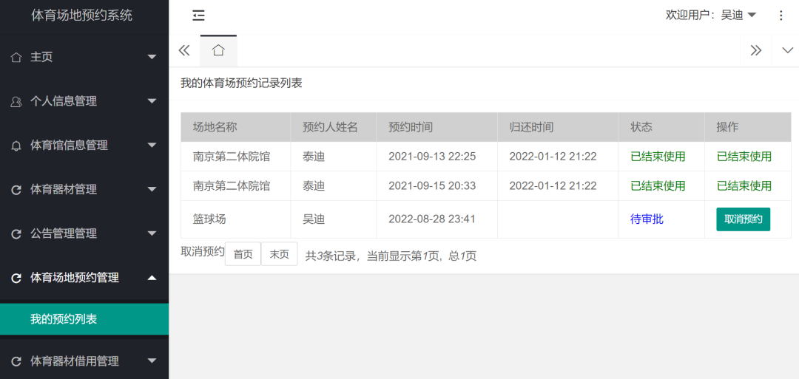Expand the 个人信息管理 menu arrow
Image resolution: width=799 pixels, height=379 pixels.
(x=152, y=101)
